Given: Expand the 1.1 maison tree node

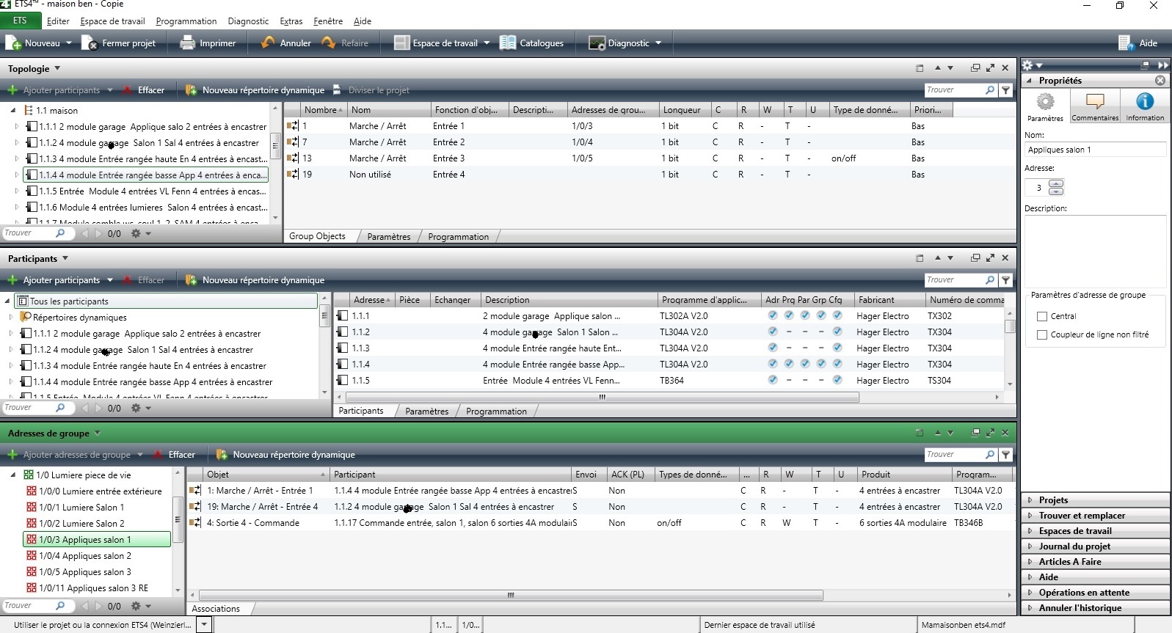Looking at the screenshot, I should click(x=12, y=111).
